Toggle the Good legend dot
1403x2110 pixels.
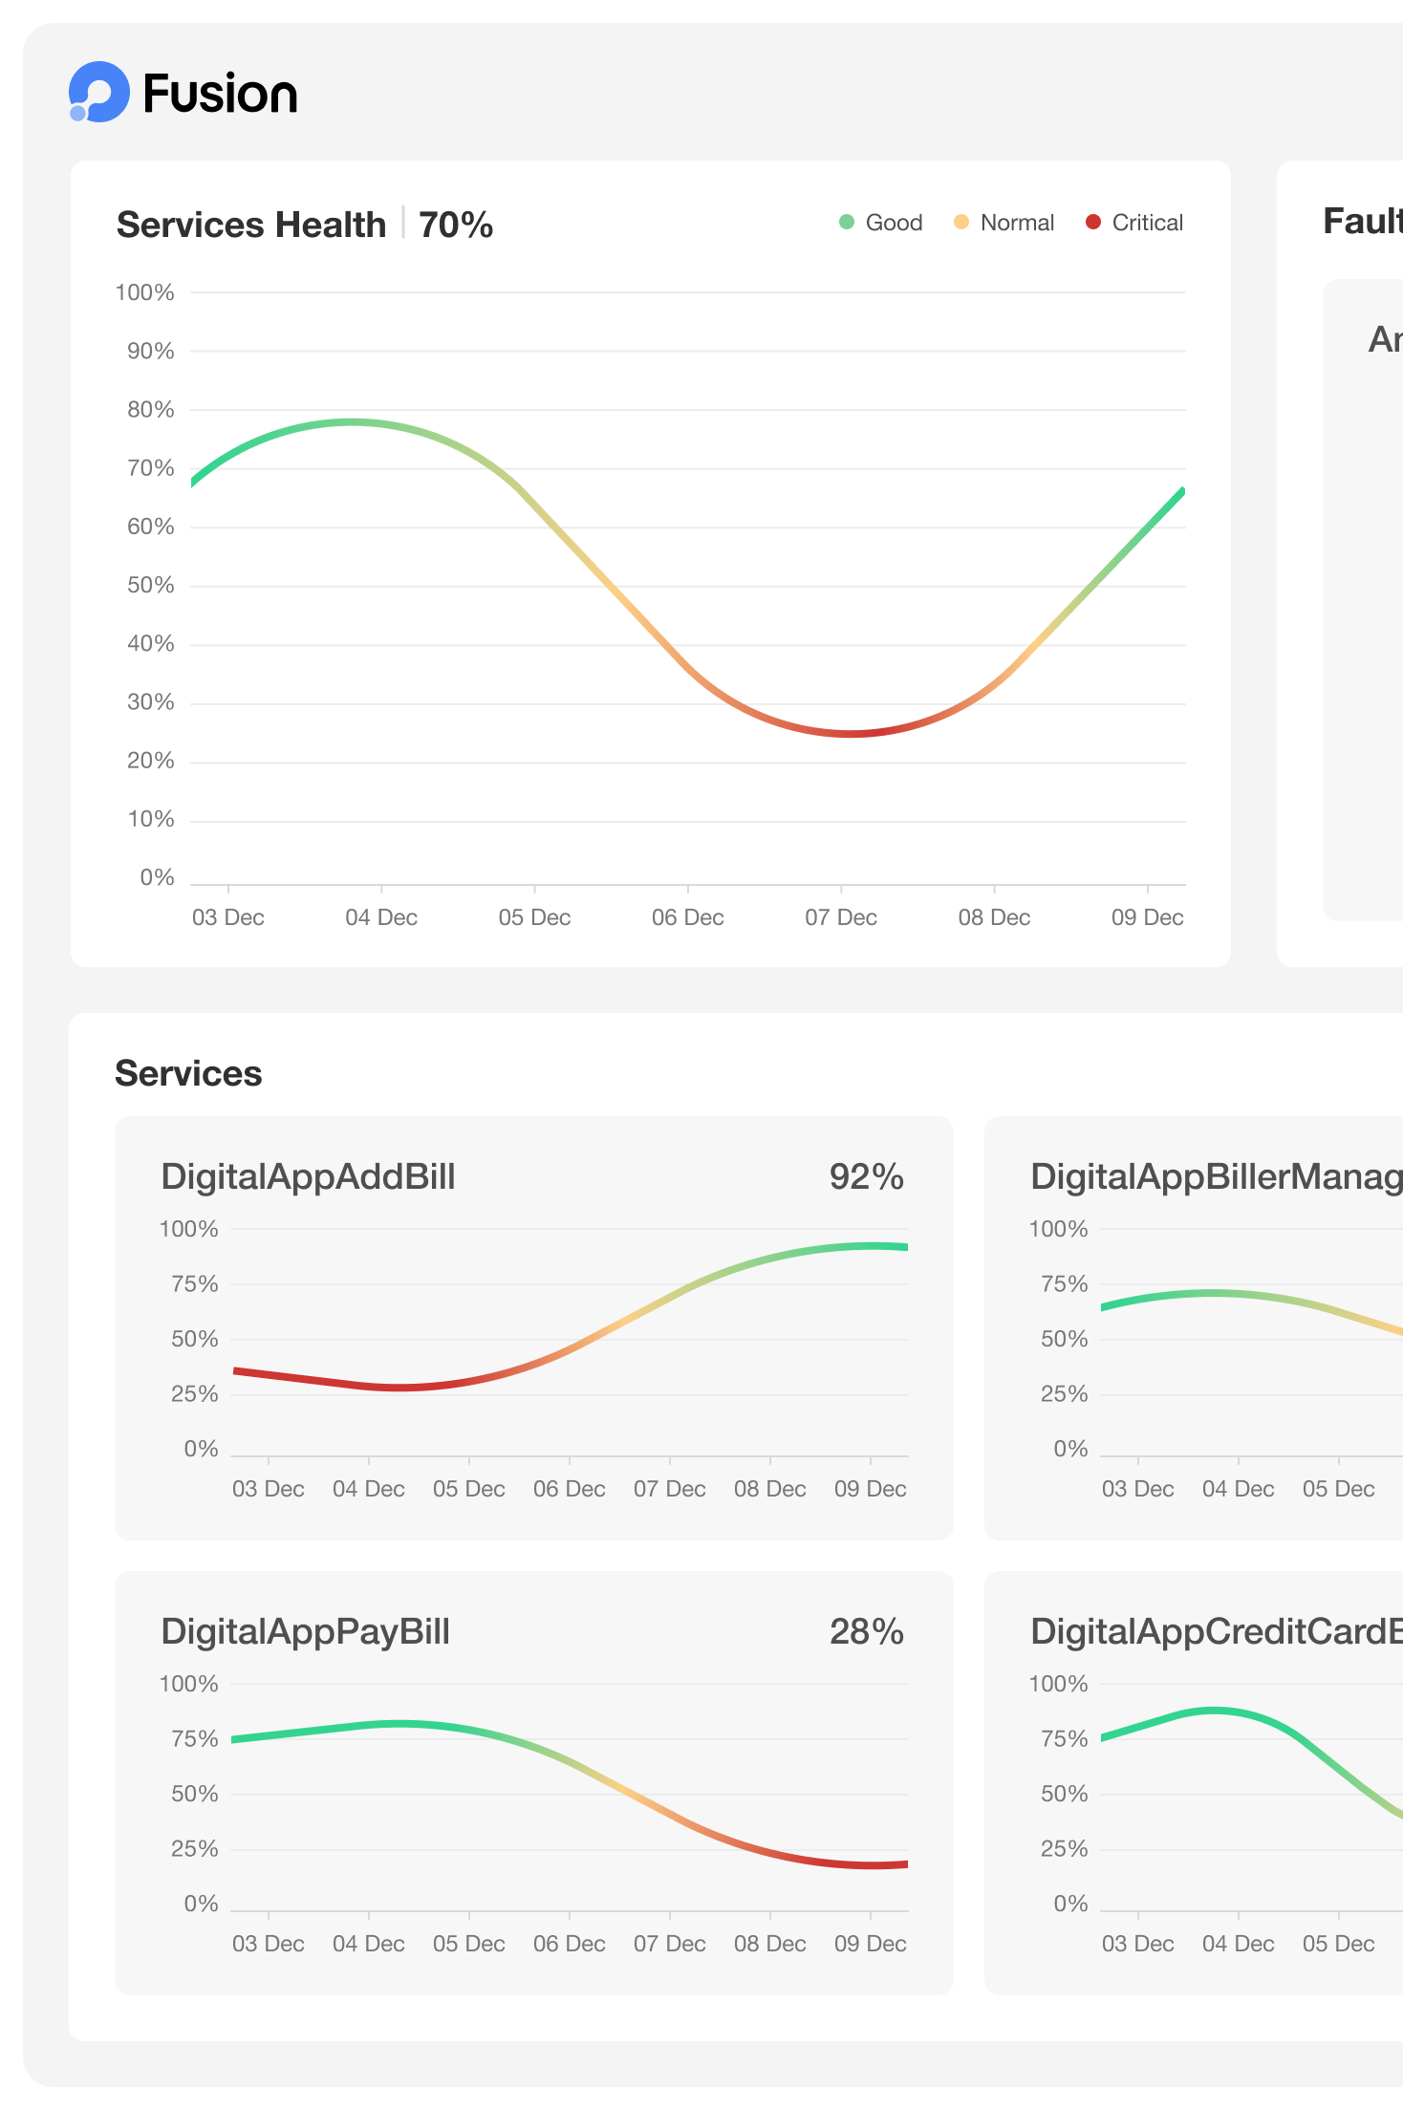point(846,223)
